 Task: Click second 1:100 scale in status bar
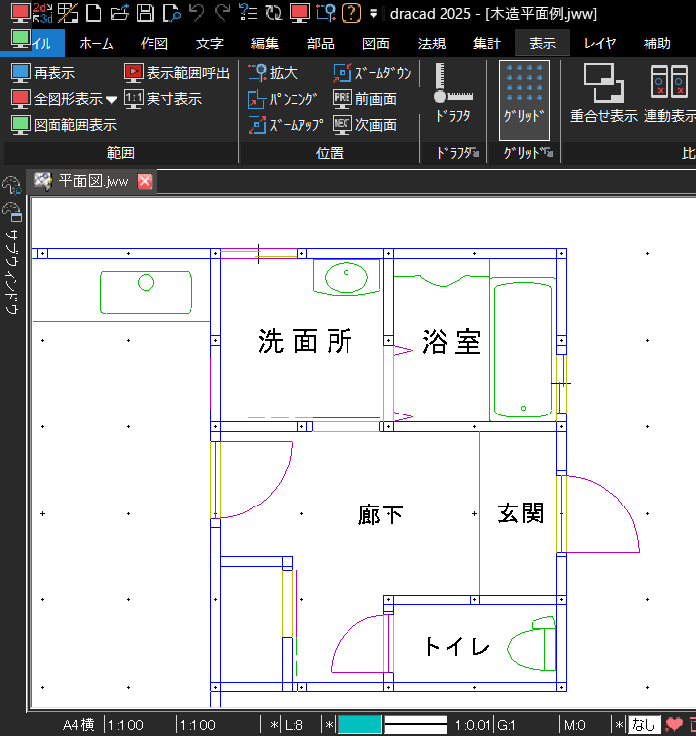198,725
